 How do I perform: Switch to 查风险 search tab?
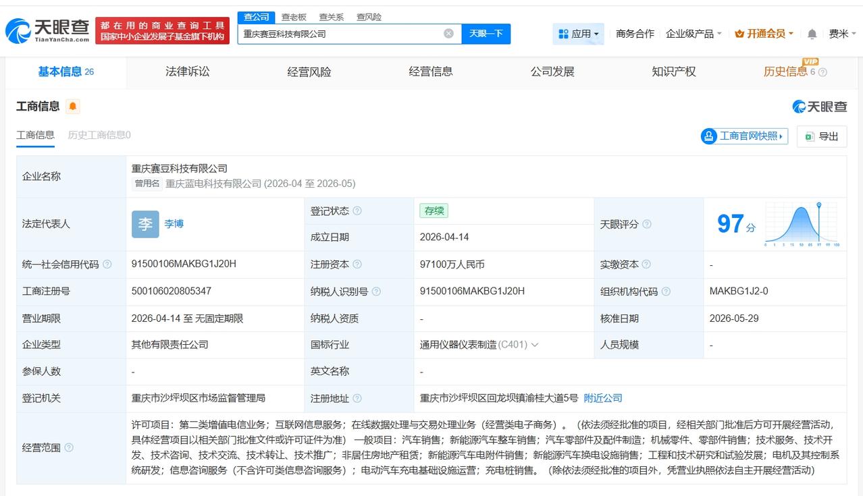[369, 17]
